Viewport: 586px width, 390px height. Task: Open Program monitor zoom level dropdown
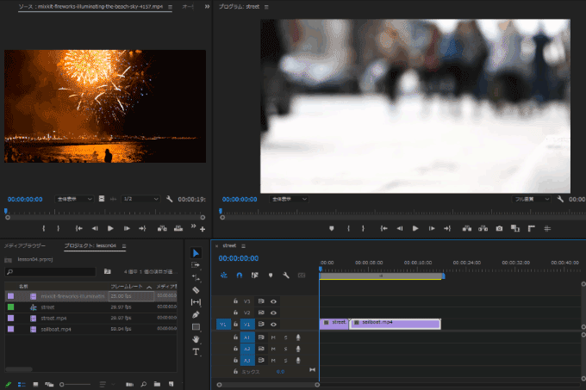(289, 199)
